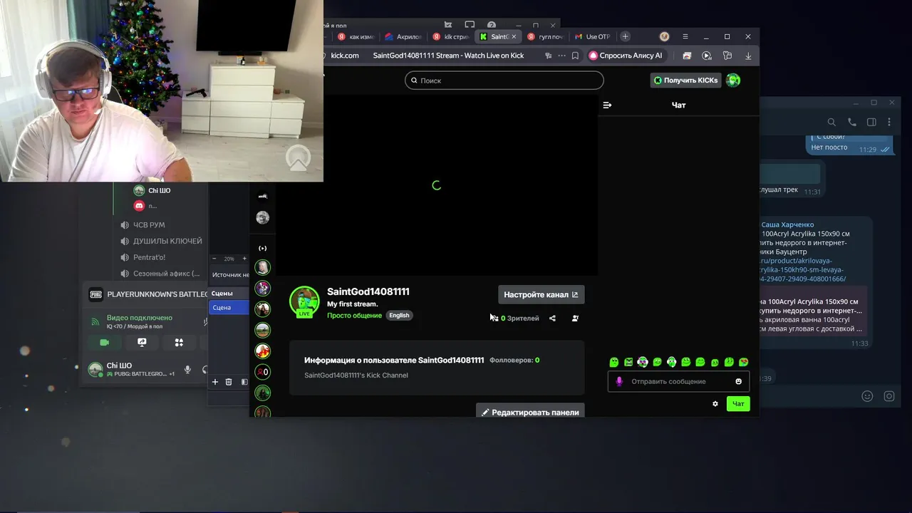The height and width of the screenshot is (513, 912).
Task: Toggle the Telegram side panel icon
Action: pyautogui.click(x=871, y=123)
